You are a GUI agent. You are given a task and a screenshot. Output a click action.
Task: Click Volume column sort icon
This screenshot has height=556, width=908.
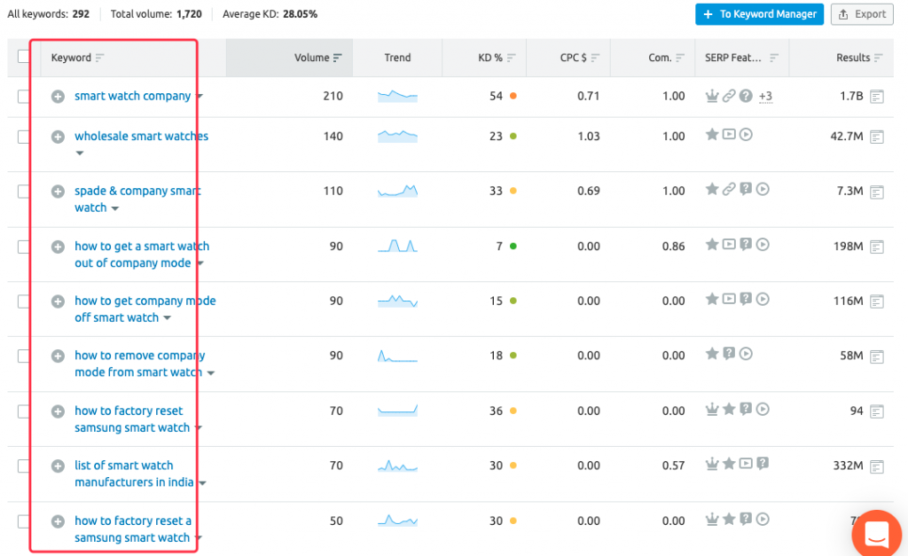pyautogui.click(x=338, y=58)
